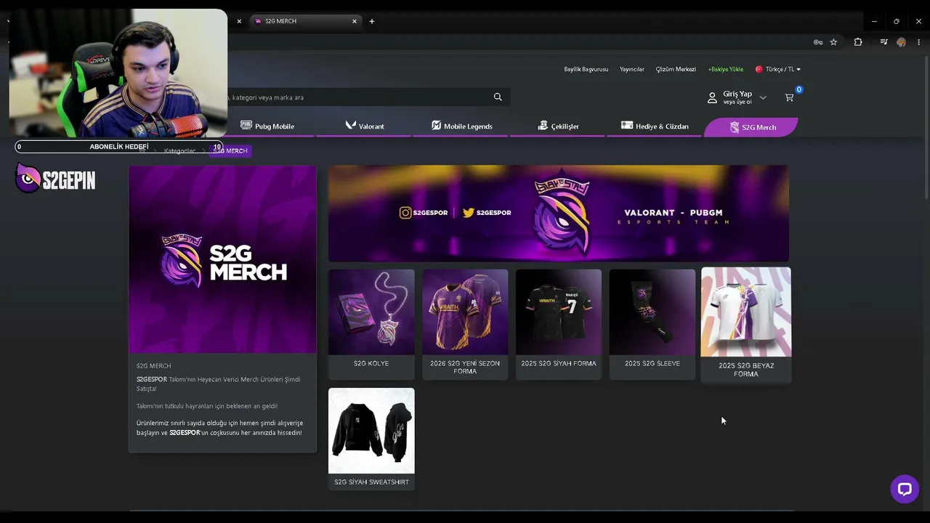
Task: Click the S2G MERCH breadcrumb
Action: (x=230, y=150)
